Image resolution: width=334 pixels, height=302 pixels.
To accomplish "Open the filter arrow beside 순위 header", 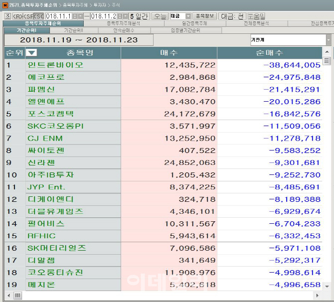I will click(31, 53).
